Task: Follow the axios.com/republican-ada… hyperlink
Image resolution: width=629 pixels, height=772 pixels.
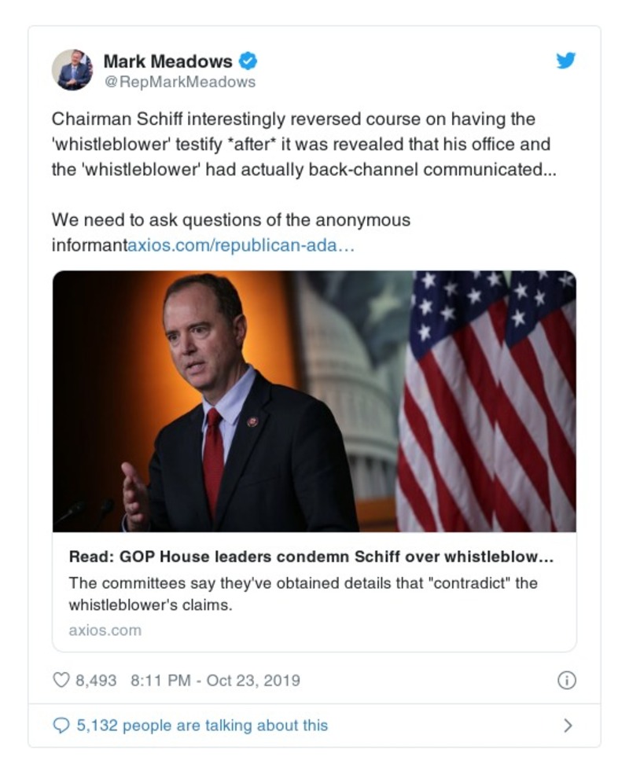Action: click(x=241, y=245)
